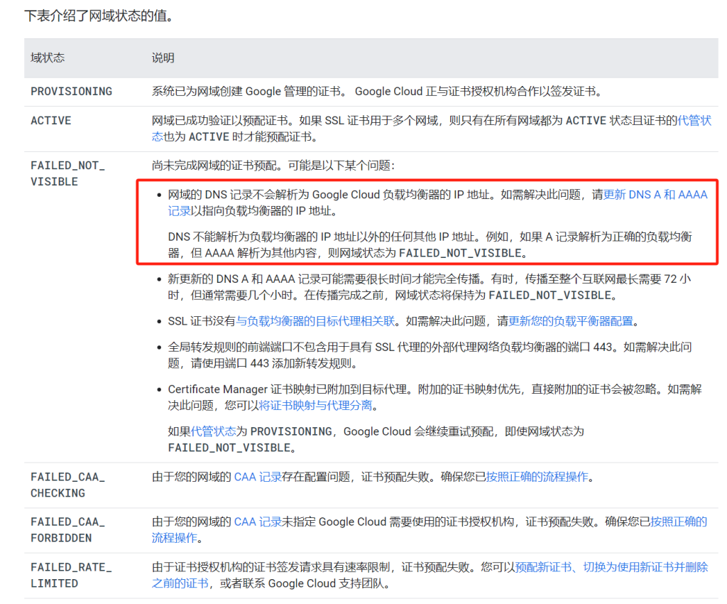Viewport: 727px width, 604px height.
Task: Click 代管状态 link before PROVISIONING note
Action: click(x=213, y=431)
